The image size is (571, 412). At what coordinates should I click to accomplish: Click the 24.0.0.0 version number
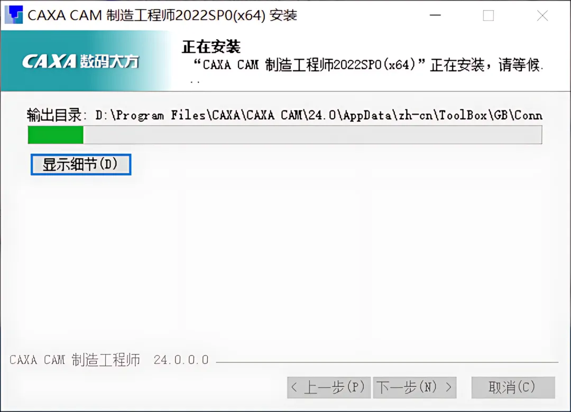(181, 360)
